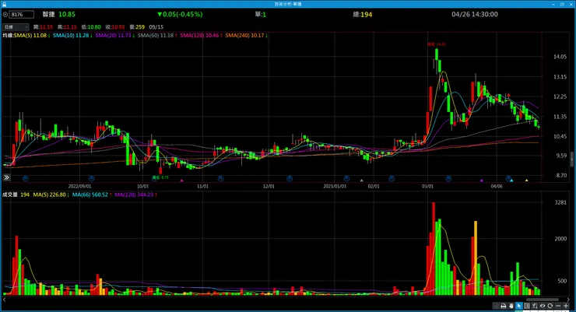Click the horizontal scrollbar thumb at bottom
576x312 pixels.
tap(543, 300)
